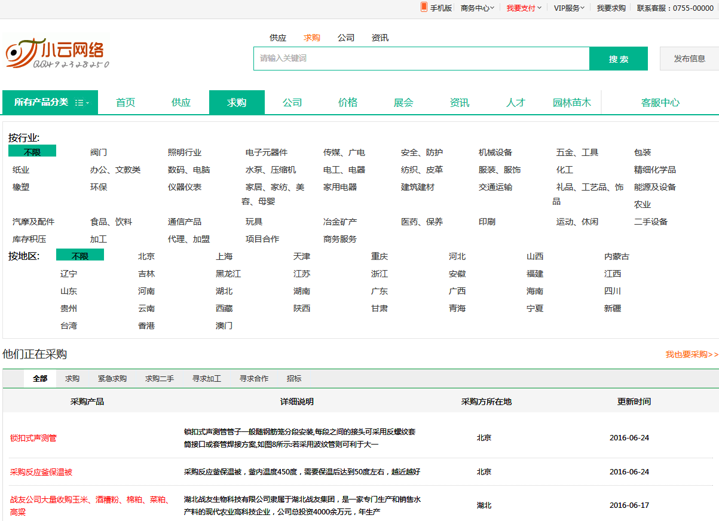The height and width of the screenshot is (521, 719).
Task: Expand the 商务中心 dropdown
Action: [477, 8]
